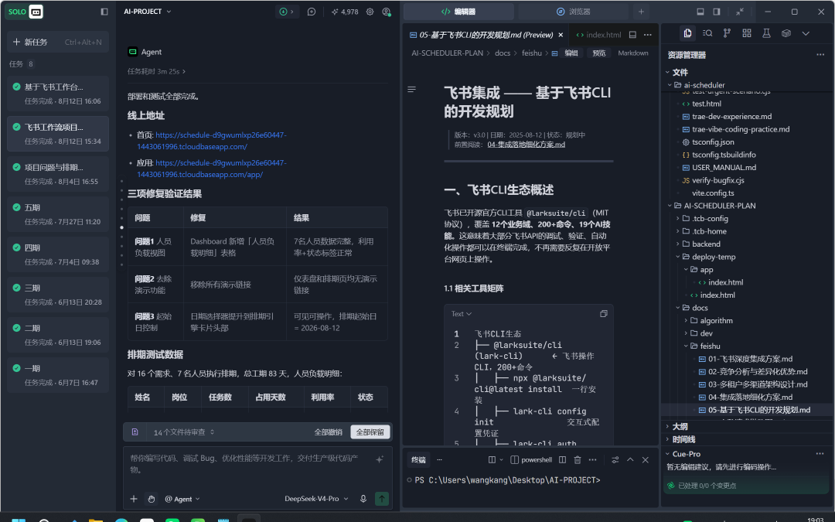Click prompt enhance sparkle icon in chat input
Screen dimensions: 835x522
[x=379, y=459]
